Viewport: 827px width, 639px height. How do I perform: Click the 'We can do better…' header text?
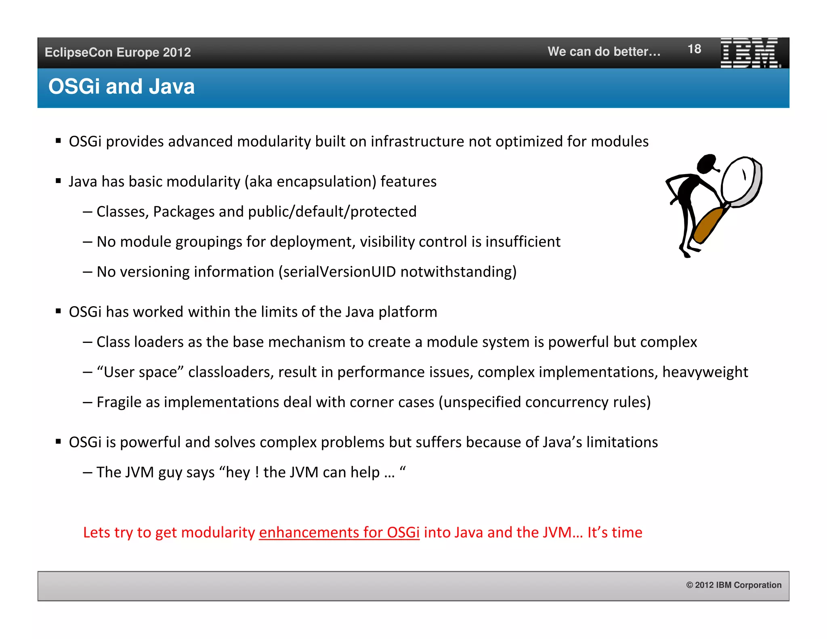tap(604, 51)
